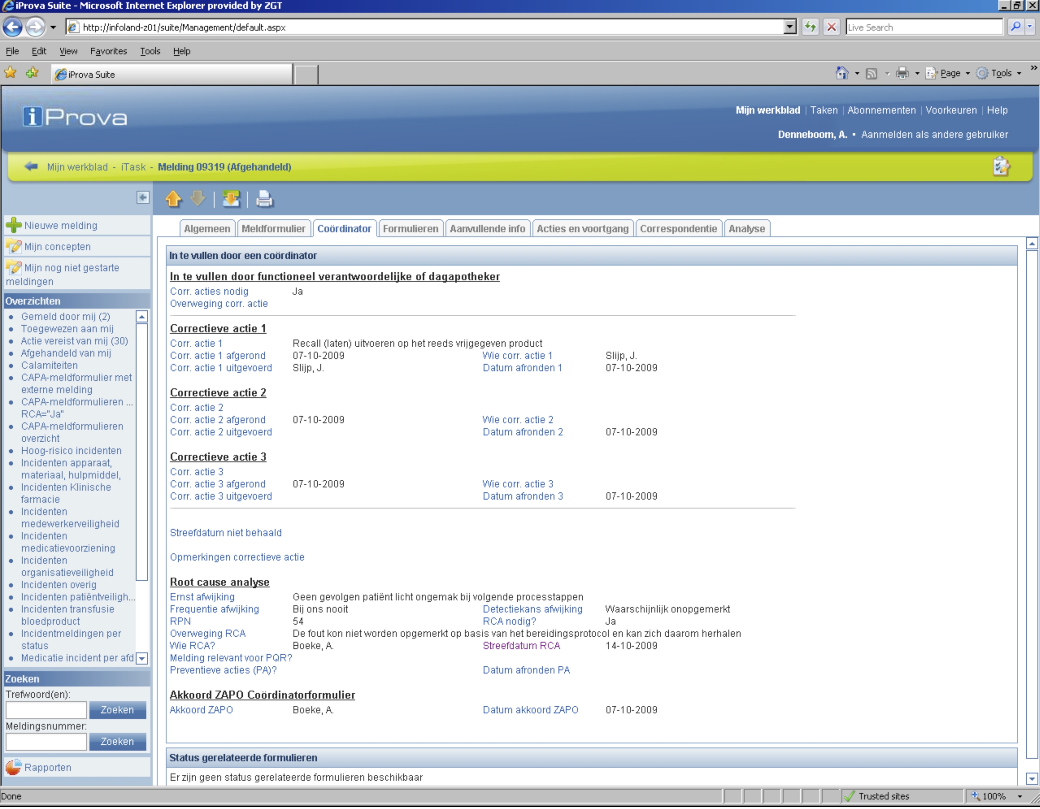Click the Meldingsnummer input field
Viewport: 1040px width, 809px height.
[x=46, y=741]
